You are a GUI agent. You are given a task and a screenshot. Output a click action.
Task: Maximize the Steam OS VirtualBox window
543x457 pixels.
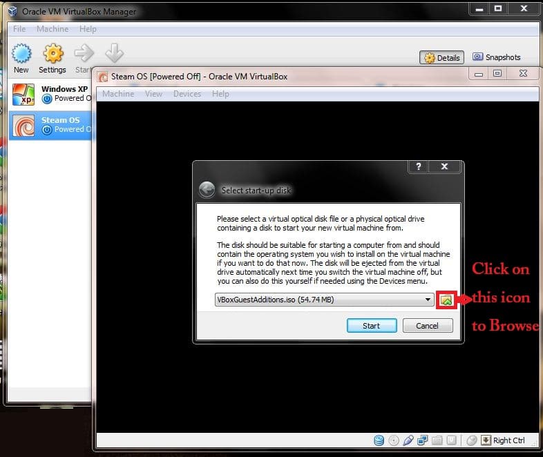click(x=497, y=73)
